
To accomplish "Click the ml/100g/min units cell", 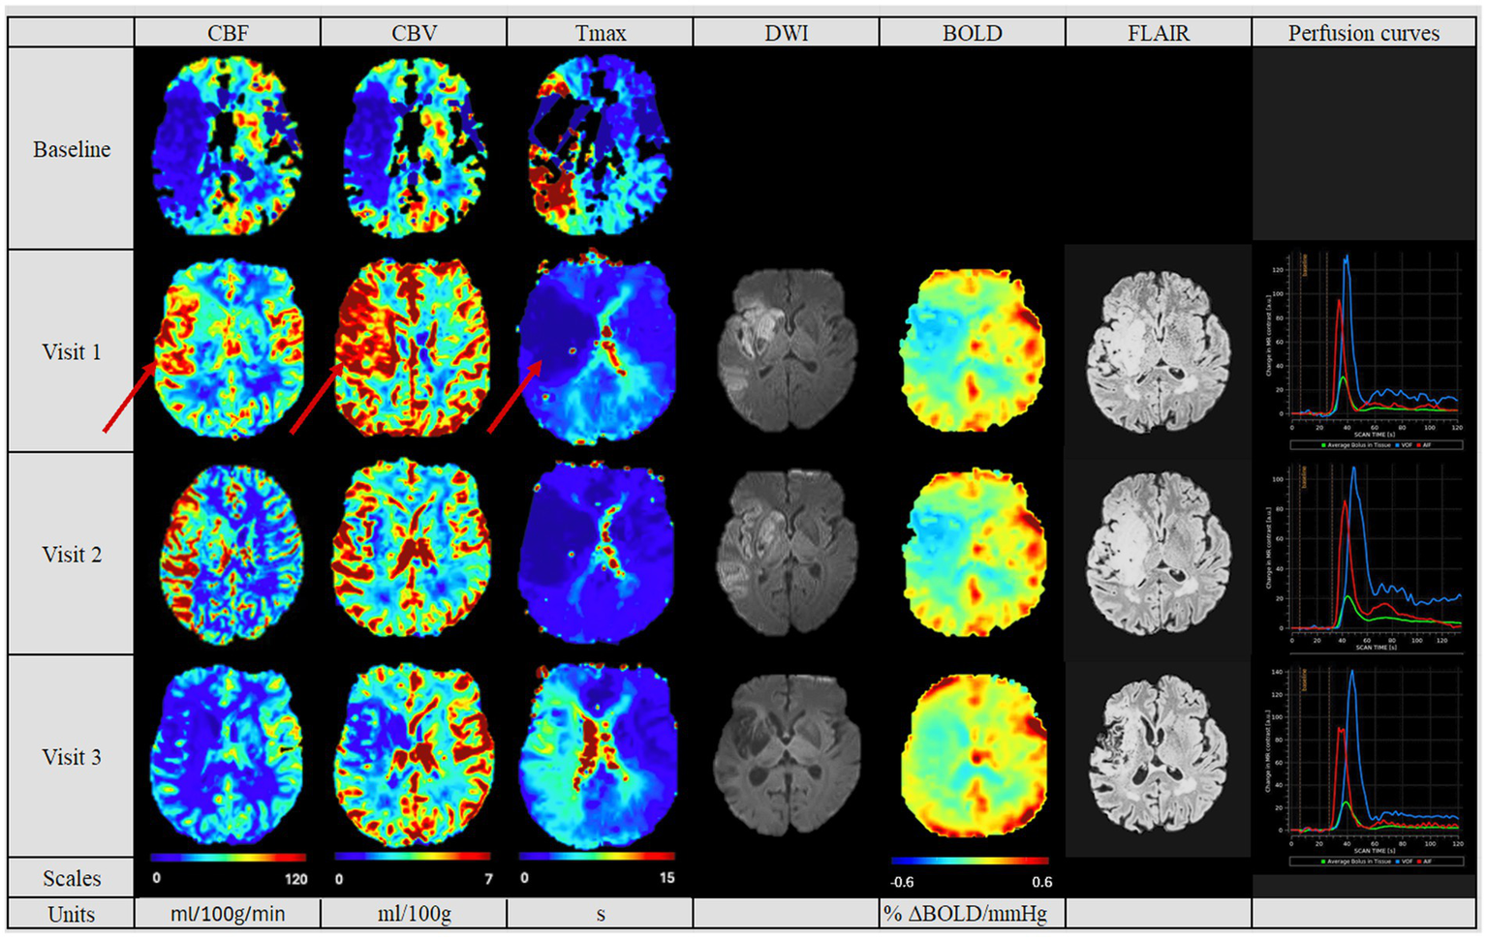I will [228, 914].
